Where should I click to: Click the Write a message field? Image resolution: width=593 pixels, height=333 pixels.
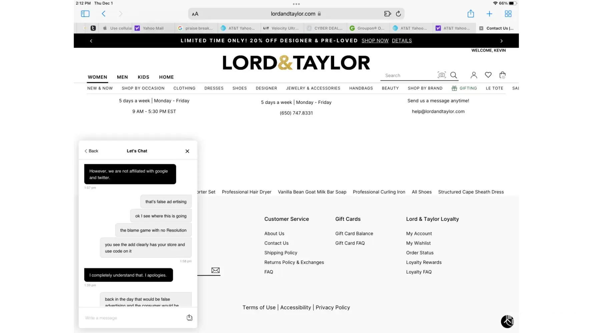(x=133, y=318)
